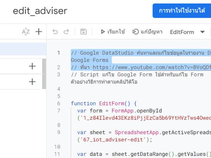Click line number 6 in the gutter

click(x=59, y=104)
